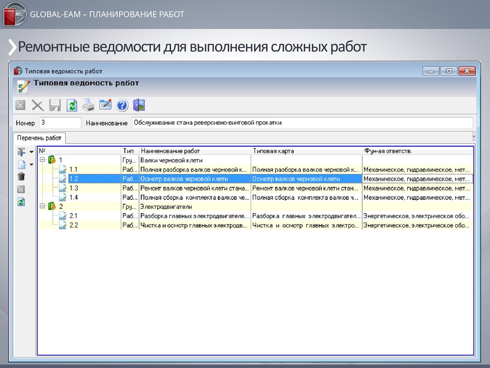Click the printer icon in the toolbar
Screen dimensions: 490x368
coord(89,105)
